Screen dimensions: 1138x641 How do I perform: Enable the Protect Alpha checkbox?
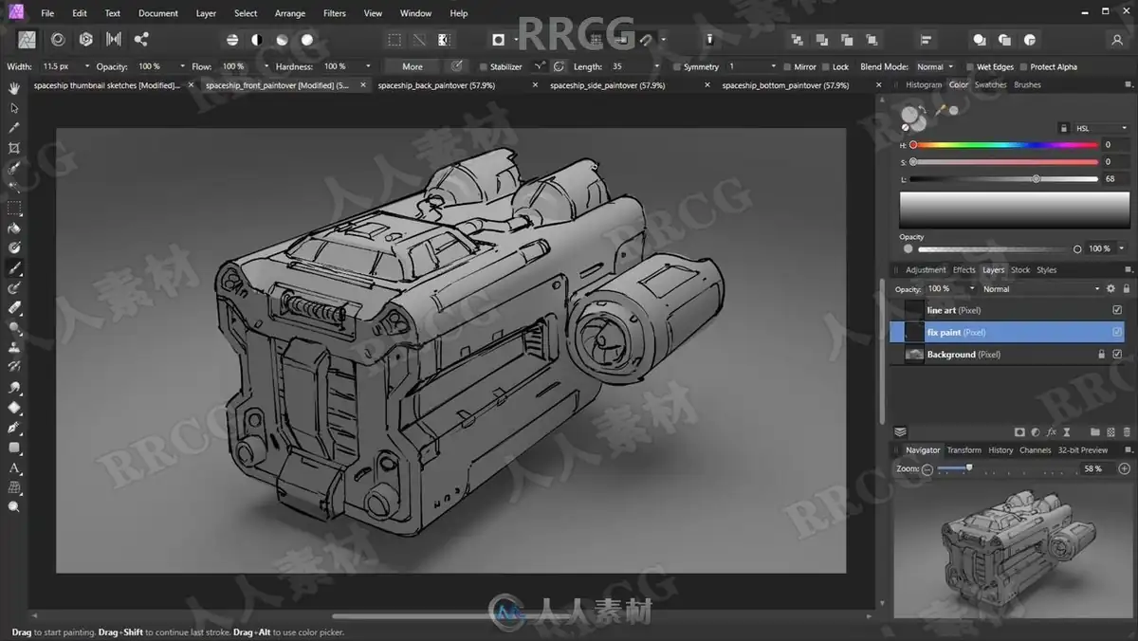pos(1022,67)
